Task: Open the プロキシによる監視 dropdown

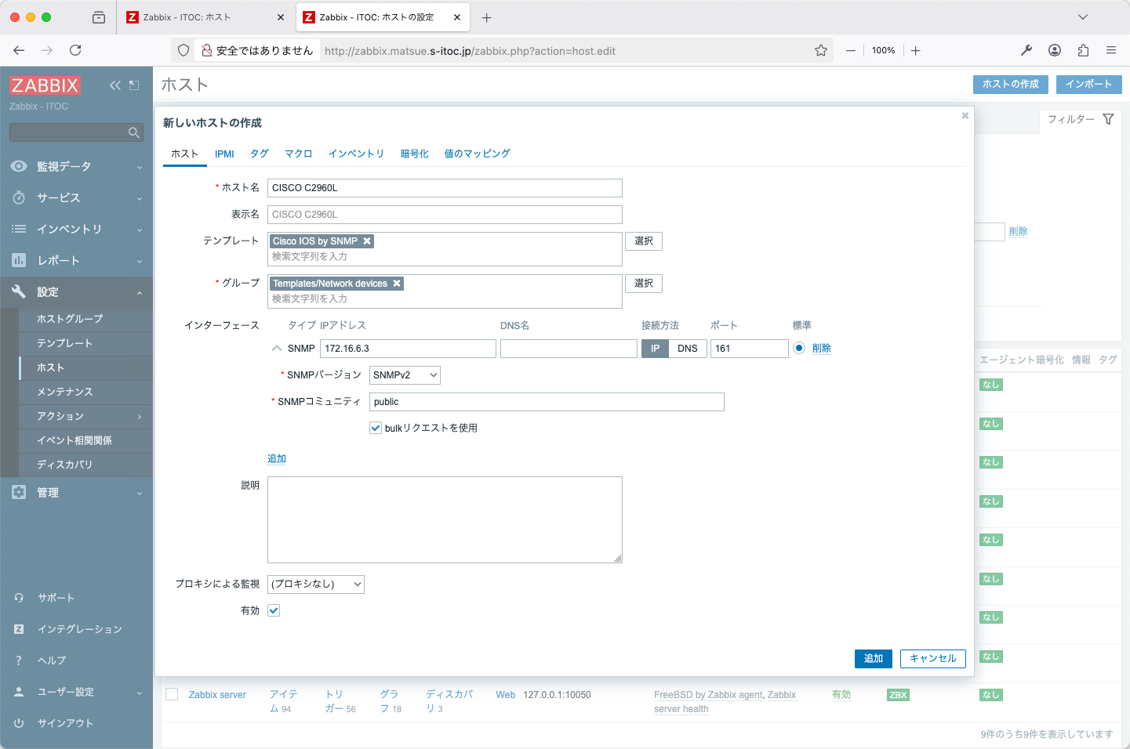Action: point(316,584)
